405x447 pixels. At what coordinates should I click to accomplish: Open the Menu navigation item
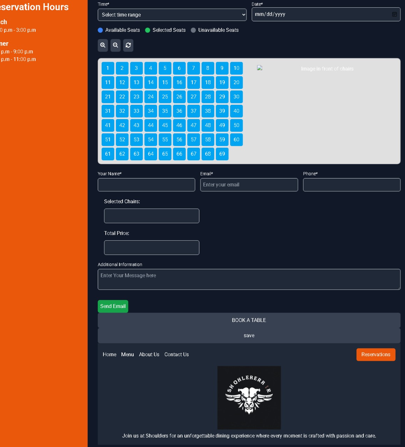tap(127, 354)
